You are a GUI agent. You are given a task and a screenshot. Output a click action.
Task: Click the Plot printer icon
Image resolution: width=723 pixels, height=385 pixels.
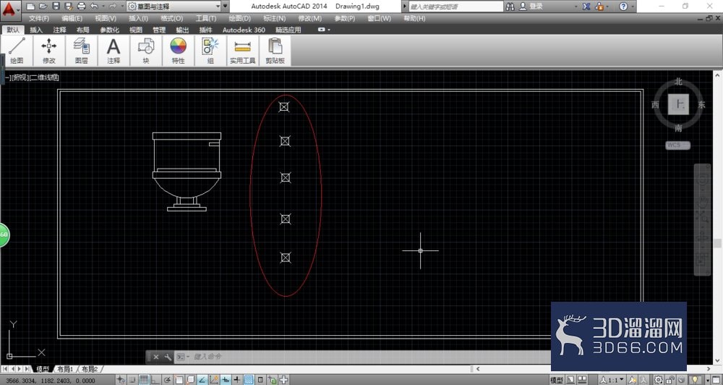coord(82,7)
